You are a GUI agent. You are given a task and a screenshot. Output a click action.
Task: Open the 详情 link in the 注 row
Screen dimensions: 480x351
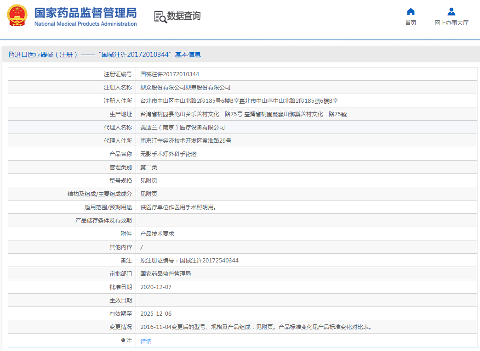point(146,341)
